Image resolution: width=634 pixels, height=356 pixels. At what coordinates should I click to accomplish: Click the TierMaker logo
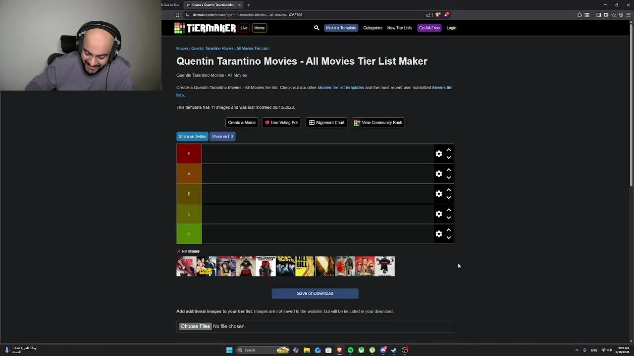(x=205, y=28)
